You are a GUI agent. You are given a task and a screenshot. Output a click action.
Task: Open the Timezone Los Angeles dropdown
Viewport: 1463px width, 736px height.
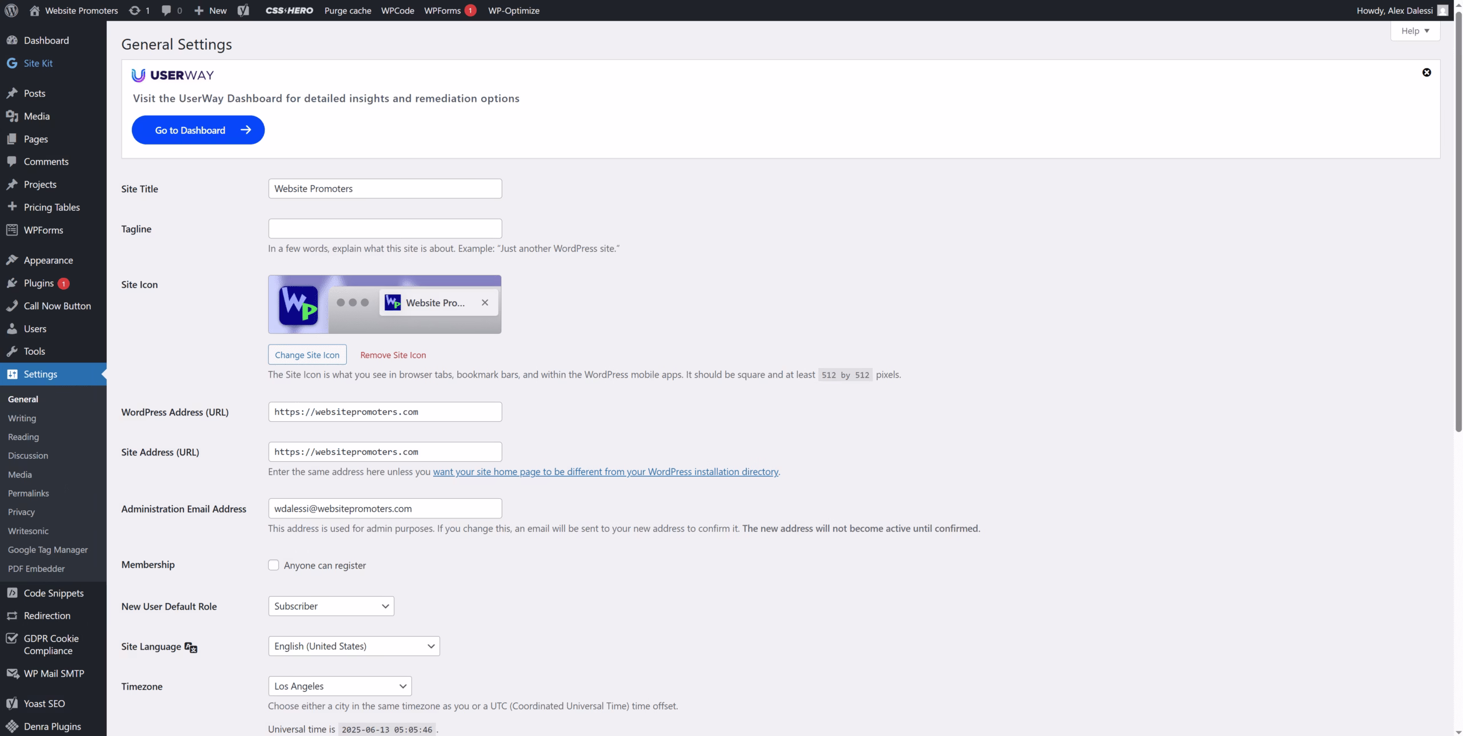coord(339,686)
